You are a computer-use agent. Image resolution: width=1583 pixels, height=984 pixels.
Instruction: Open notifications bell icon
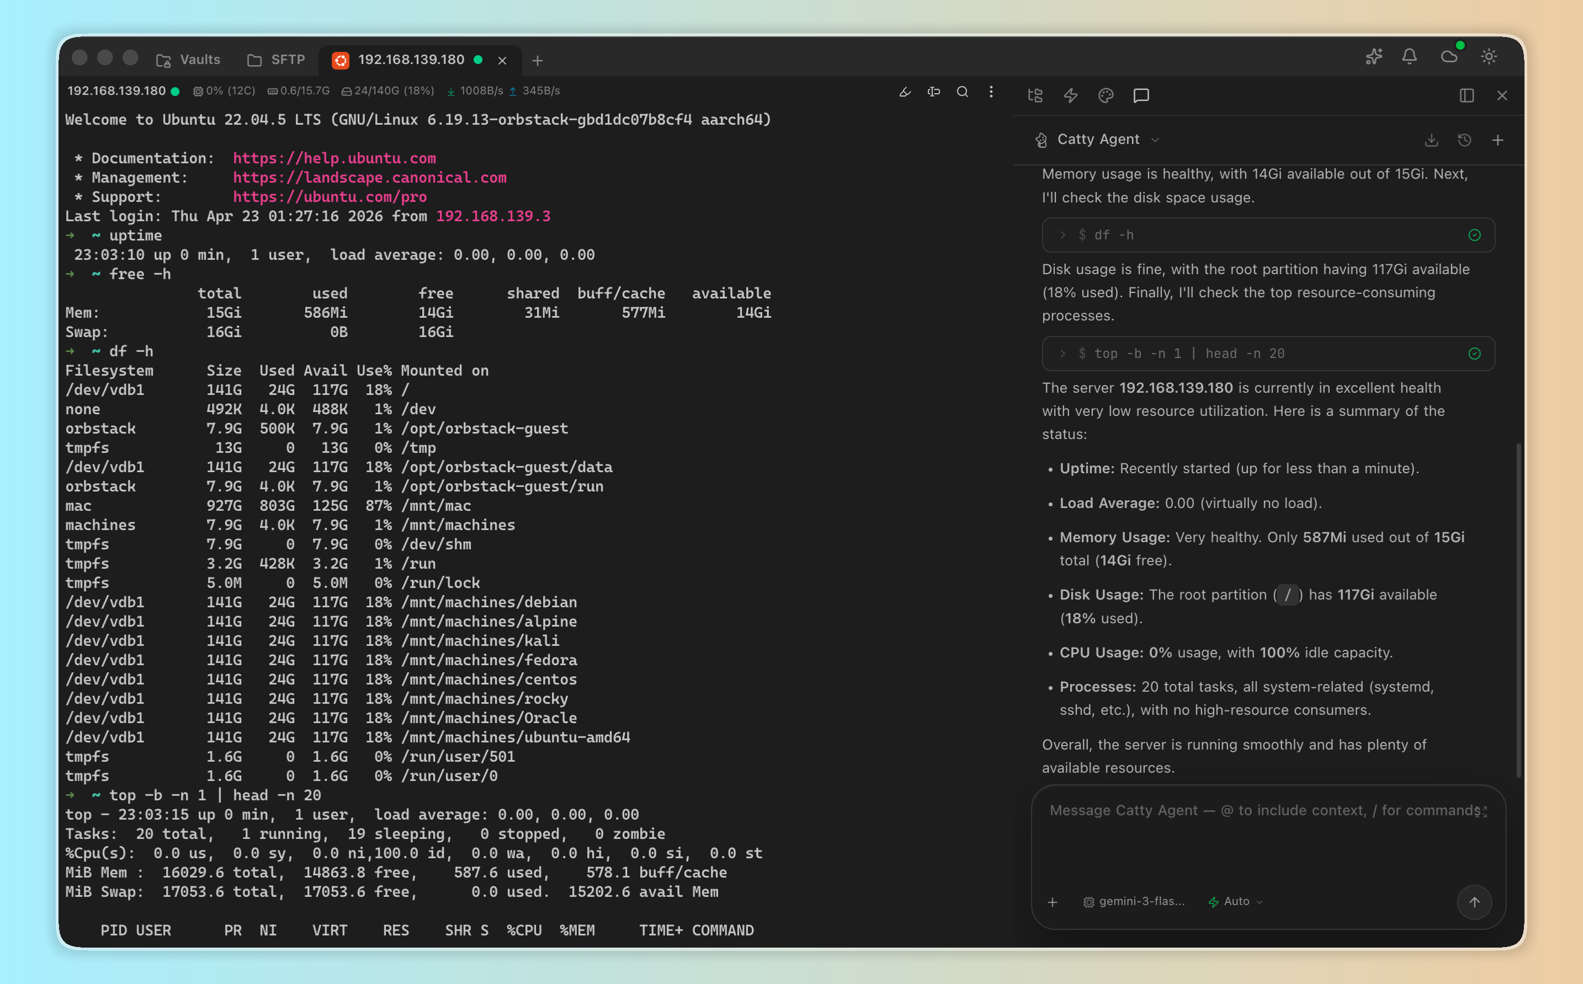point(1409,57)
